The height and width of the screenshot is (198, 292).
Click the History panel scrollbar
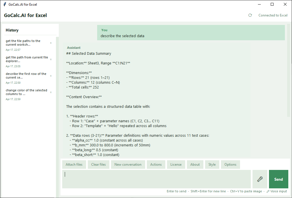point(57,117)
